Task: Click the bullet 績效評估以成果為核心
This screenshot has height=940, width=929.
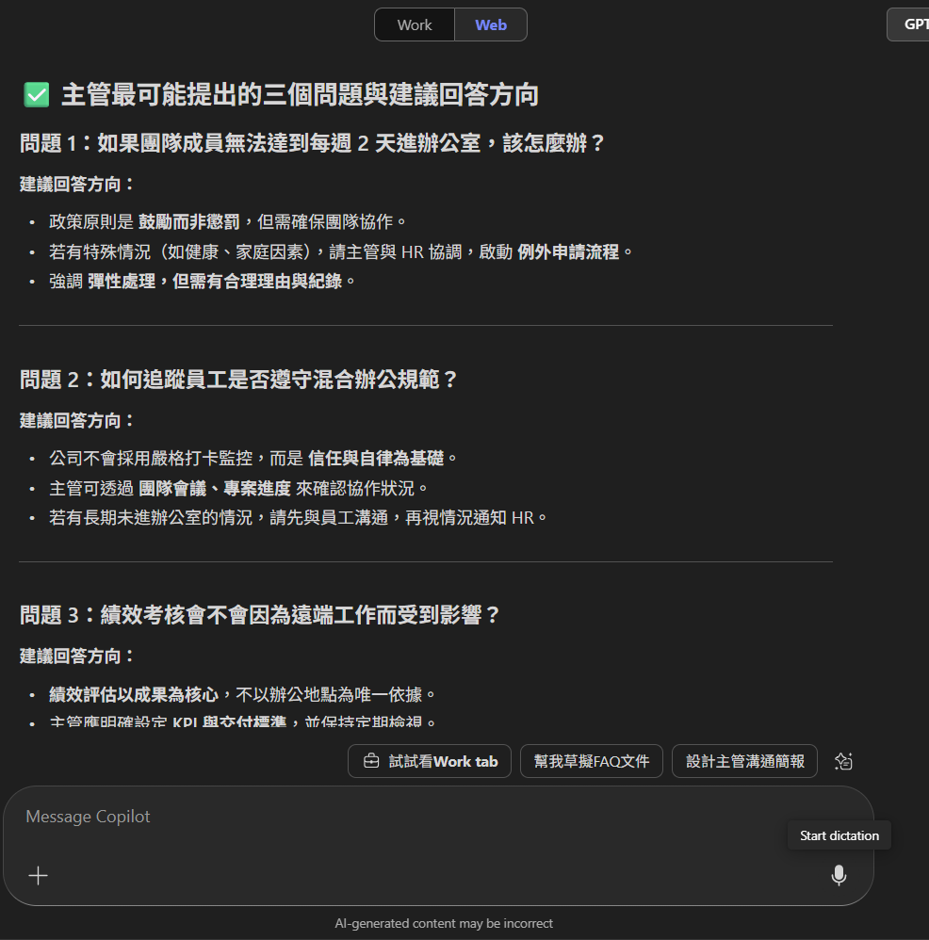Action: 242,695
